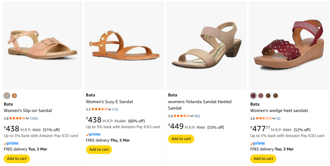The image size is (330, 166).
Task: Add Suzy E Sandal to cart
Action: click(99, 150)
